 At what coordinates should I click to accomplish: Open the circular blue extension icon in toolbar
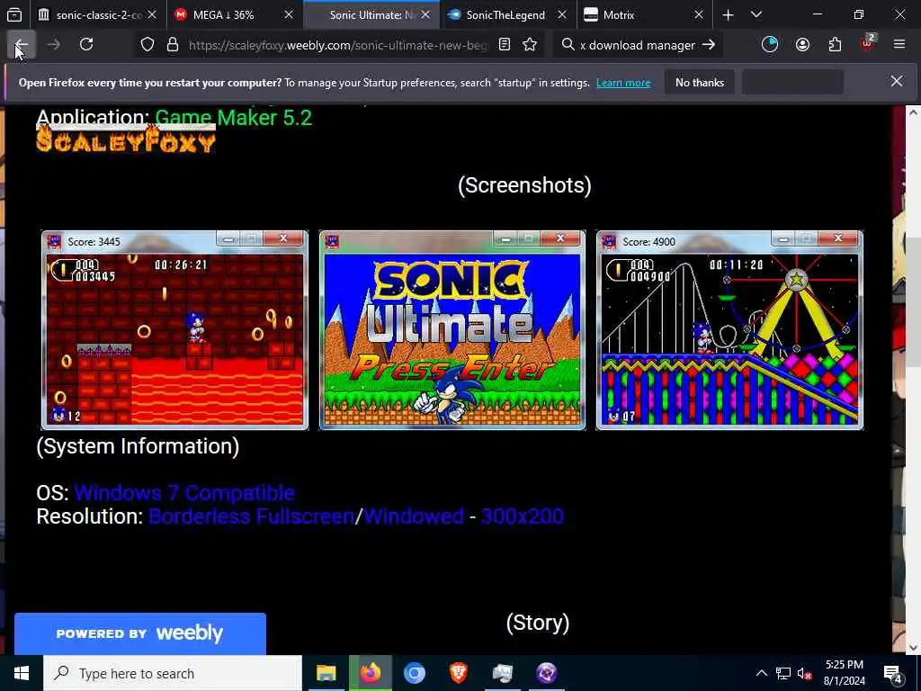pos(770,45)
